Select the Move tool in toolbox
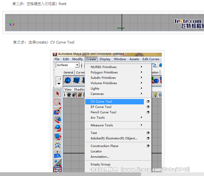 click(58, 119)
